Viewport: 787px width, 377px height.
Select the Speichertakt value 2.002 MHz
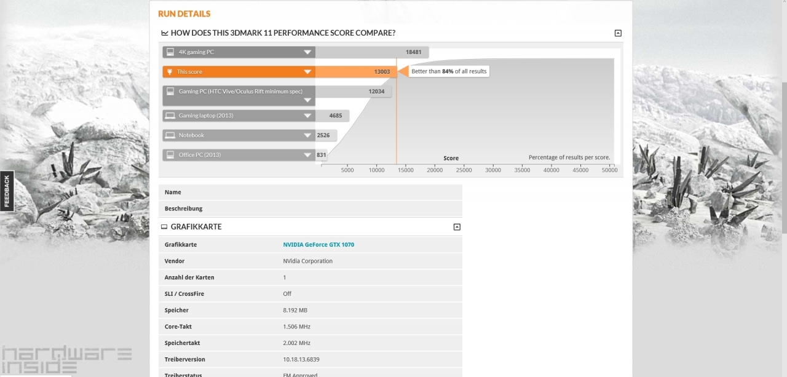coord(296,343)
